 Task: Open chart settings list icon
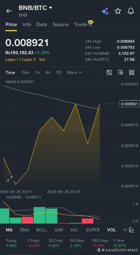click(120, 73)
